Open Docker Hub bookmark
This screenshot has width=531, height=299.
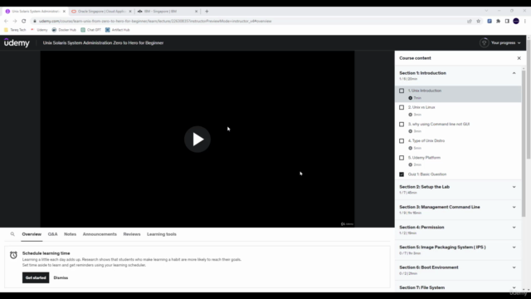pos(64,30)
